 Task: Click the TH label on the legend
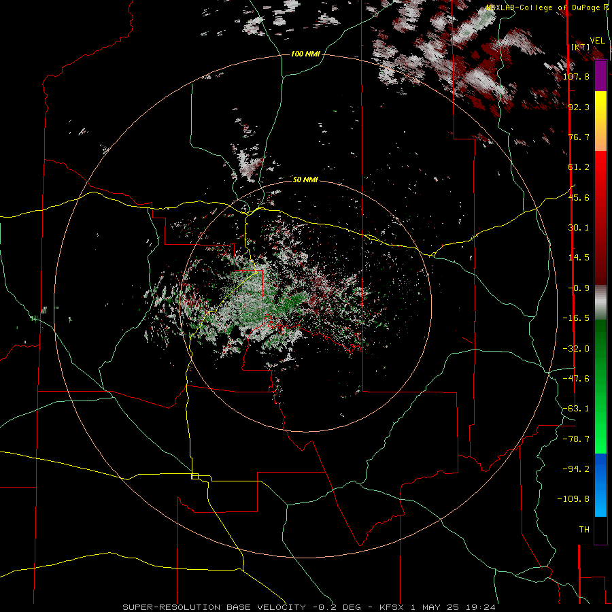tap(584, 530)
